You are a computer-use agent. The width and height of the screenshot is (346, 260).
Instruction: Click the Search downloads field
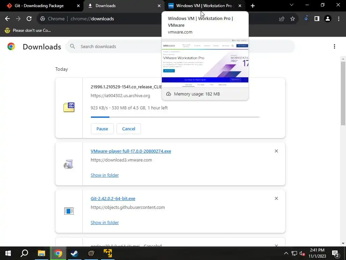pos(180,46)
